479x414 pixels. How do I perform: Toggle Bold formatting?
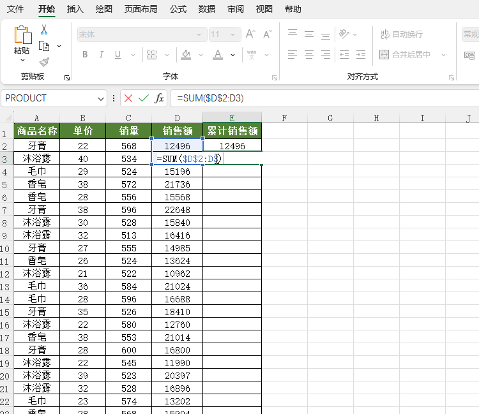point(85,55)
